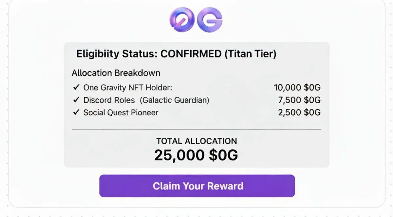Select the Social Quest Pioneer text

(x=121, y=112)
